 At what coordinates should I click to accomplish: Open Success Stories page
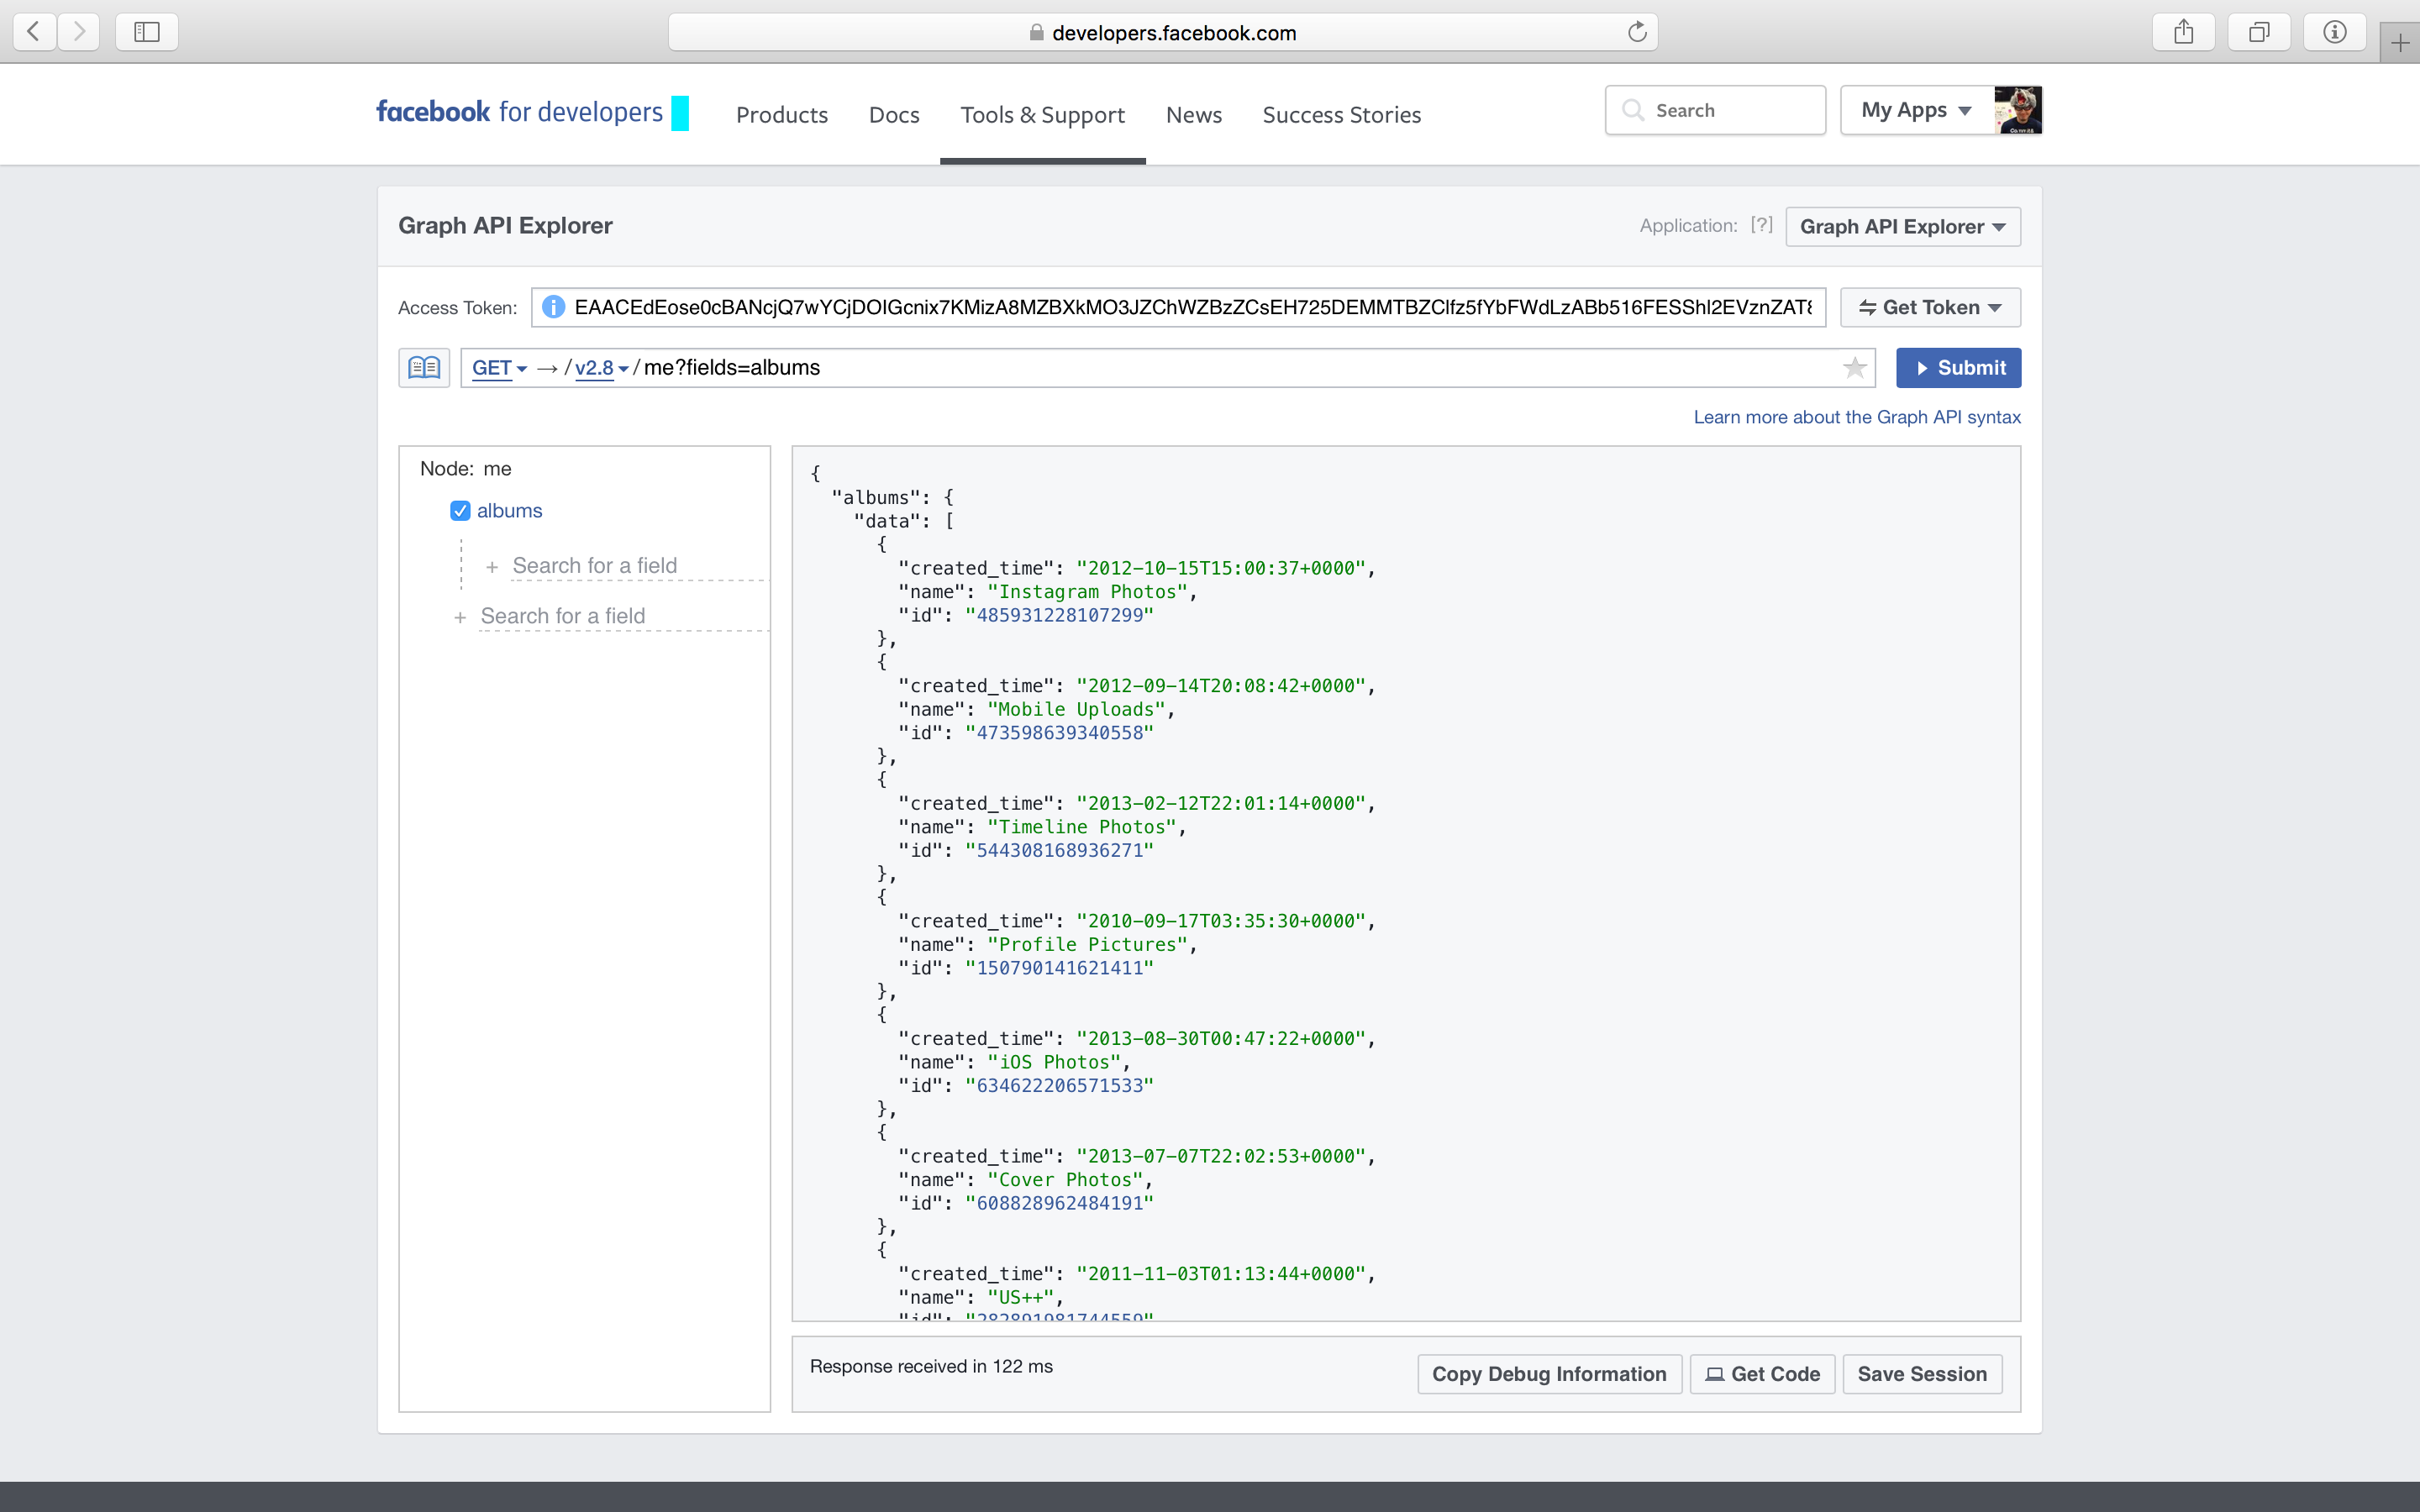[x=1342, y=115]
